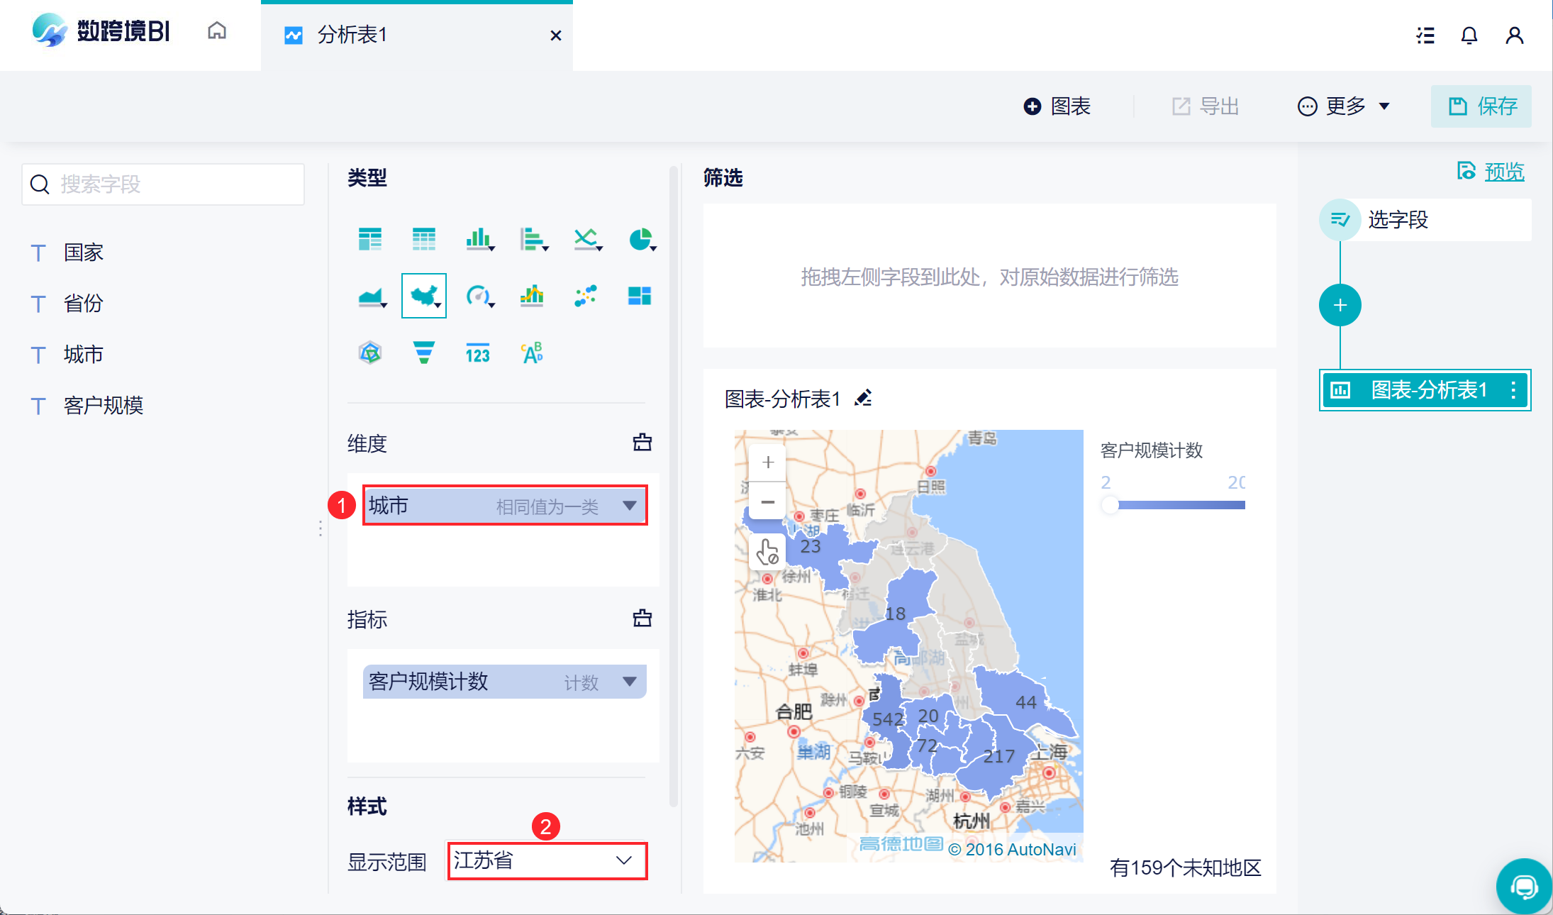Viewport: 1553px width, 915px height.
Task: Toggle map drag hand tool
Action: tap(767, 552)
